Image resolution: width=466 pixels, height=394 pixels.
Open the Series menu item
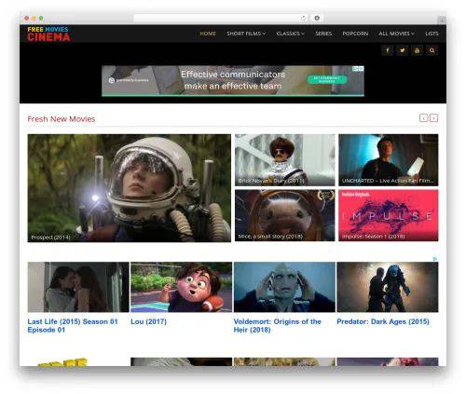(x=323, y=34)
